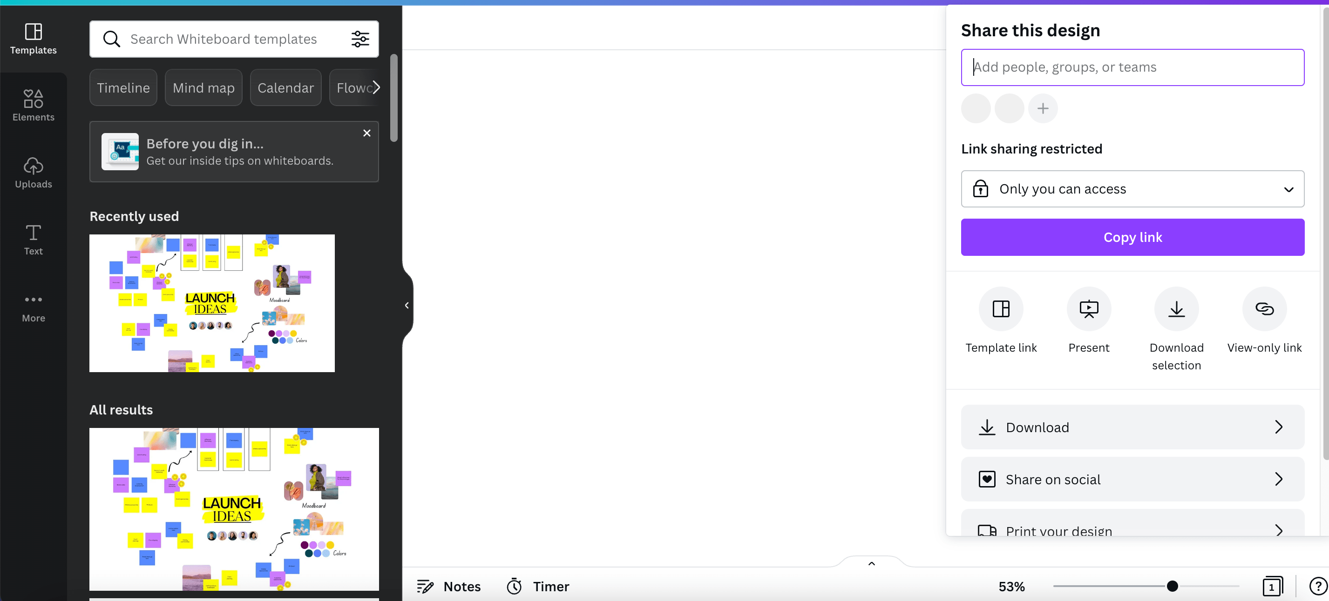Collapse the side panel with arrow handle
The width and height of the screenshot is (1329, 601).
click(x=407, y=305)
